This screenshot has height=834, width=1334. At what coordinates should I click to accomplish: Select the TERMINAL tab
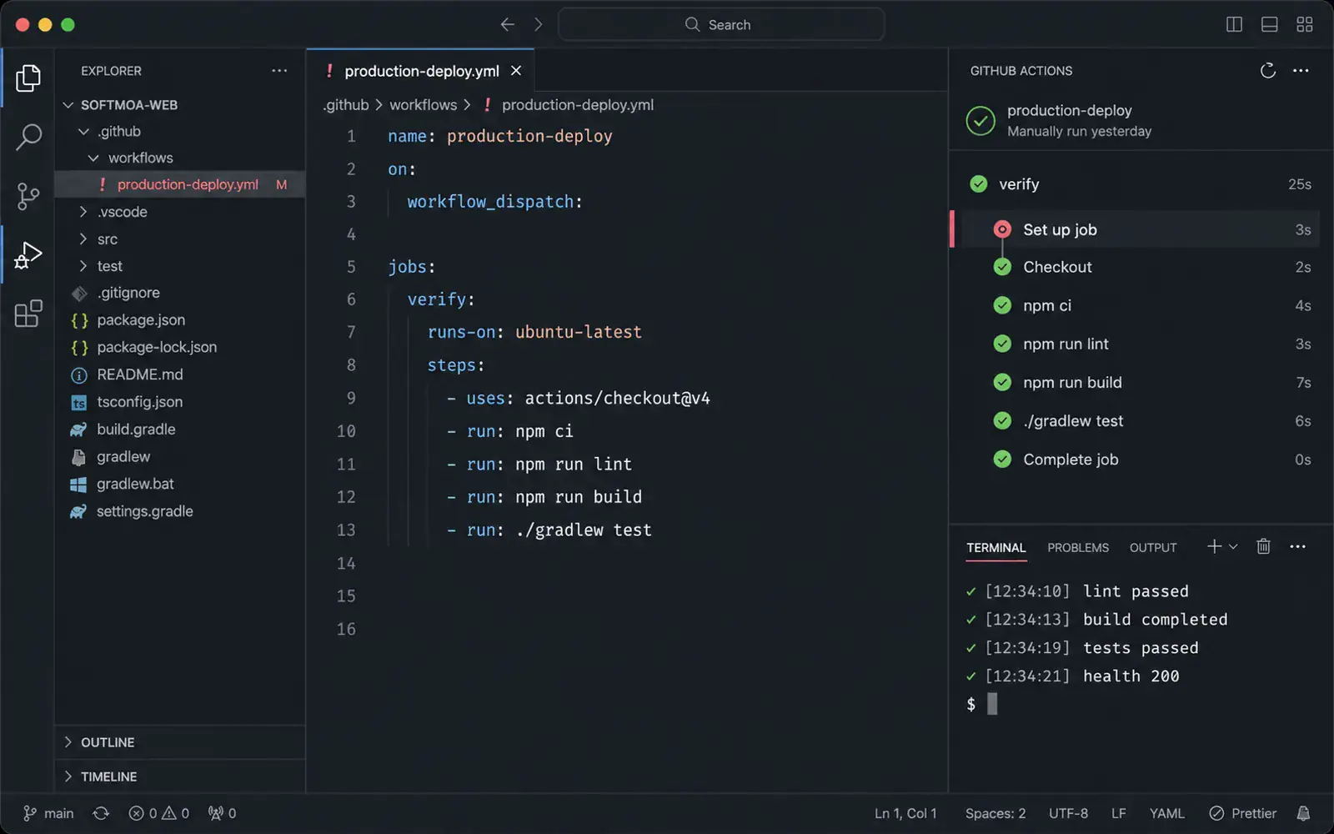click(995, 548)
